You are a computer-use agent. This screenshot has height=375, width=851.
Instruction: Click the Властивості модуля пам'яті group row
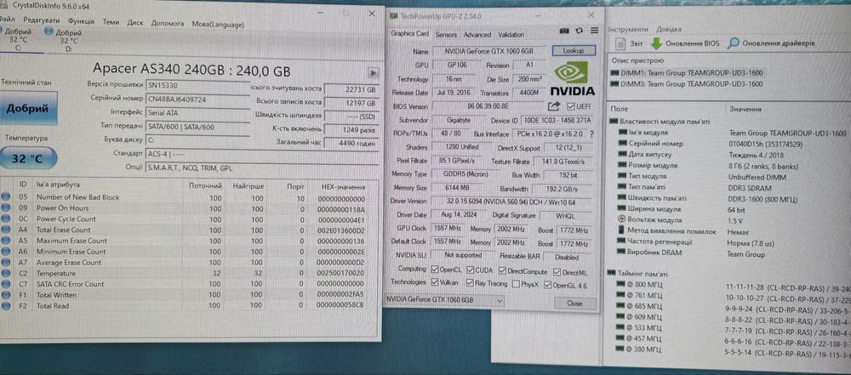click(x=665, y=122)
